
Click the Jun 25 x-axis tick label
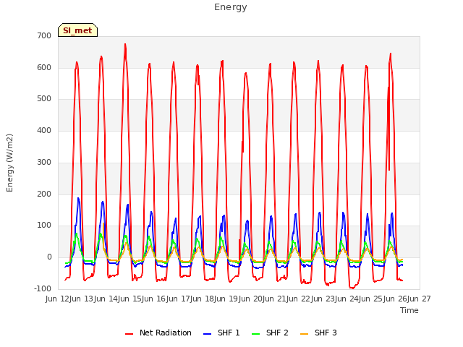(x=371, y=299)
